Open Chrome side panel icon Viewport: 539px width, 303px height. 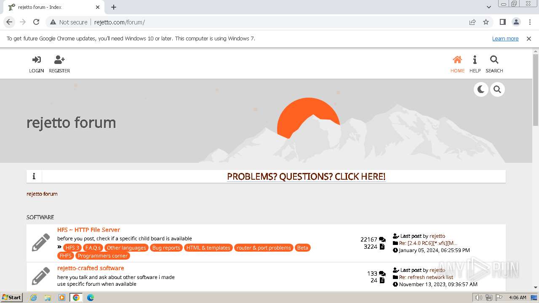[x=502, y=22]
